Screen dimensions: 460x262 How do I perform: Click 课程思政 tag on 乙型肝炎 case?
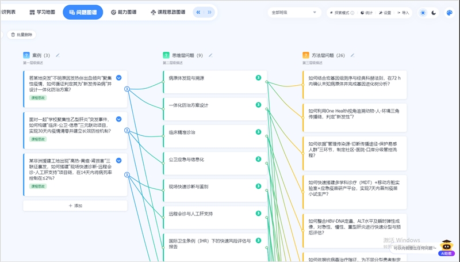click(x=38, y=139)
